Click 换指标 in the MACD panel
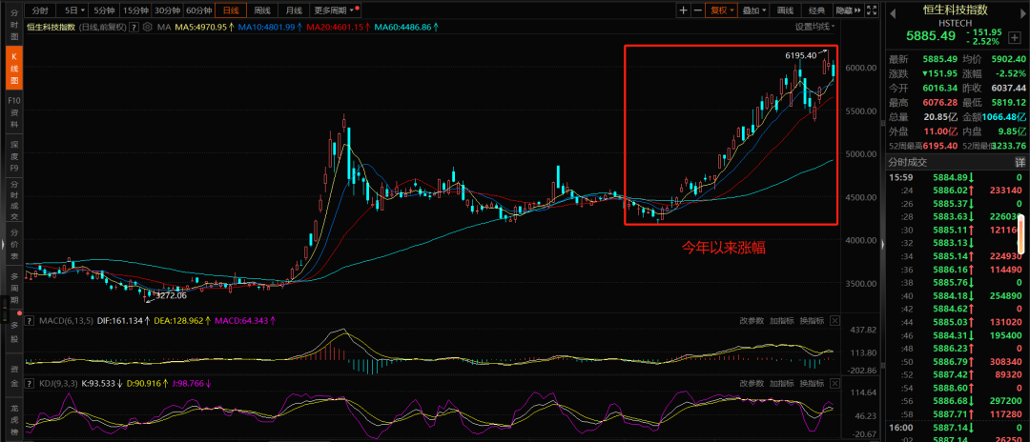This screenshot has width=1030, height=442. pyautogui.click(x=812, y=321)
